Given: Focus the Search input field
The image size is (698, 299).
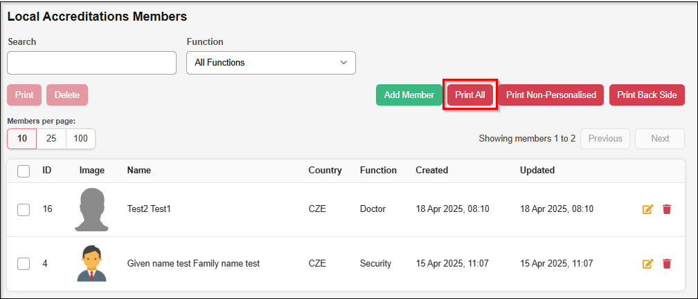Looking at the screenshot, I should 91,62.
